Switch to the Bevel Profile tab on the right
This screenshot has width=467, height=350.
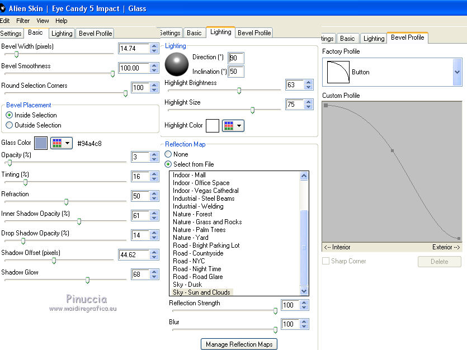[x=408, y=37]
